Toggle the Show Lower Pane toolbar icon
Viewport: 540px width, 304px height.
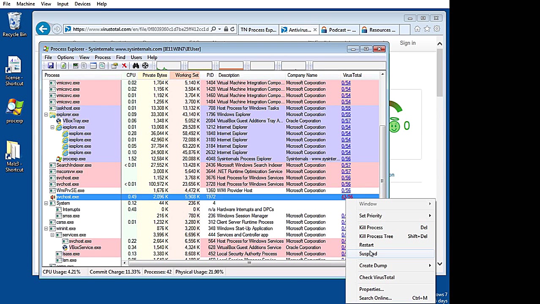pyautogui.click(x=93, y=66)
